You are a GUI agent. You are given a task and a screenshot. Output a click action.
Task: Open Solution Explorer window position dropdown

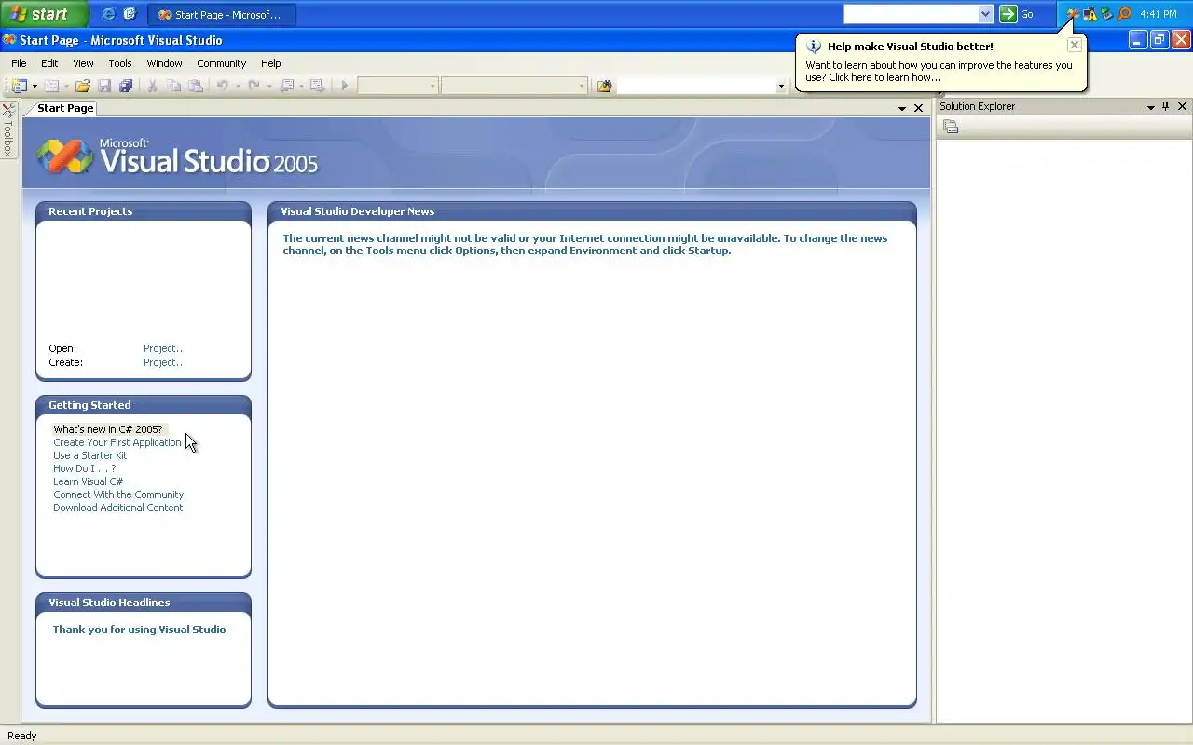[x=1151, y=107]
